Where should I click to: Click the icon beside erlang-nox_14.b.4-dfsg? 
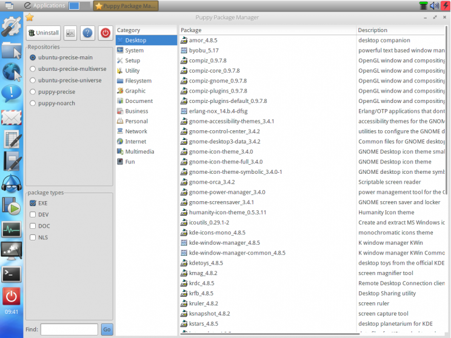coord(184,111)
